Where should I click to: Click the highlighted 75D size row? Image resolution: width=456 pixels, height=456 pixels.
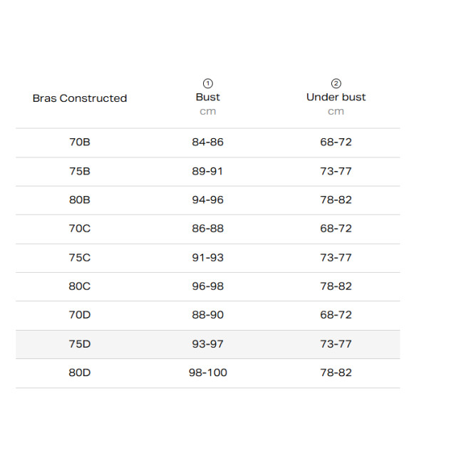coord(207,344)
